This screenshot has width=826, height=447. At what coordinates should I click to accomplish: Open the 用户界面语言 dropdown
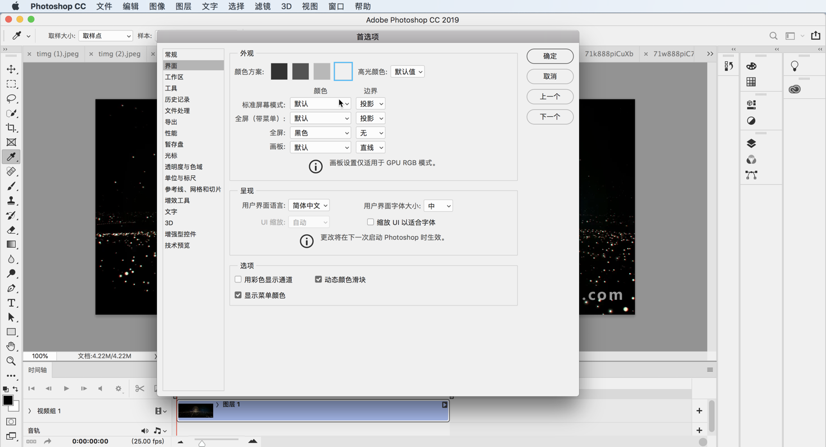[309, 205]
